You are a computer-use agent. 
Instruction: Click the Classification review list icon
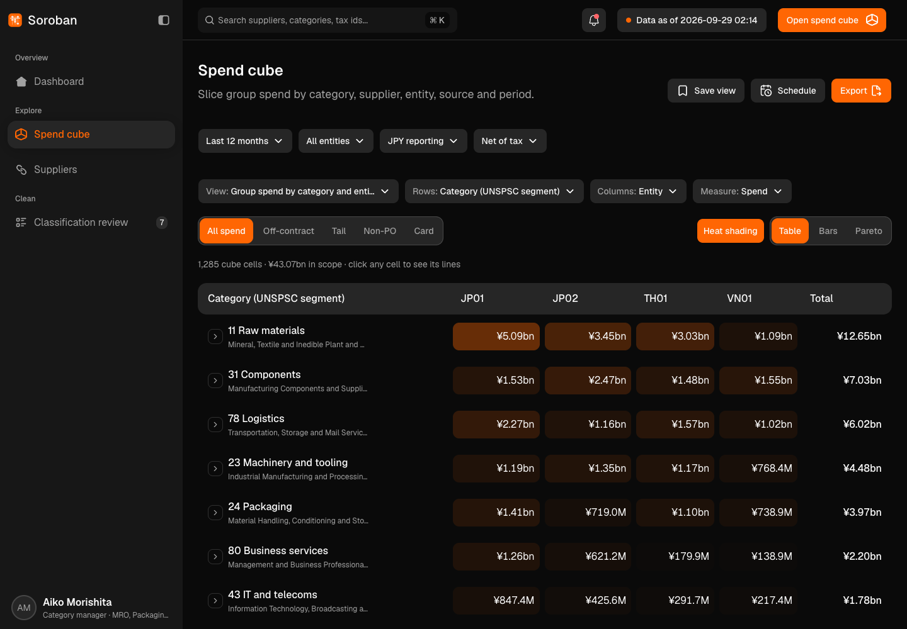coord(21,223)
